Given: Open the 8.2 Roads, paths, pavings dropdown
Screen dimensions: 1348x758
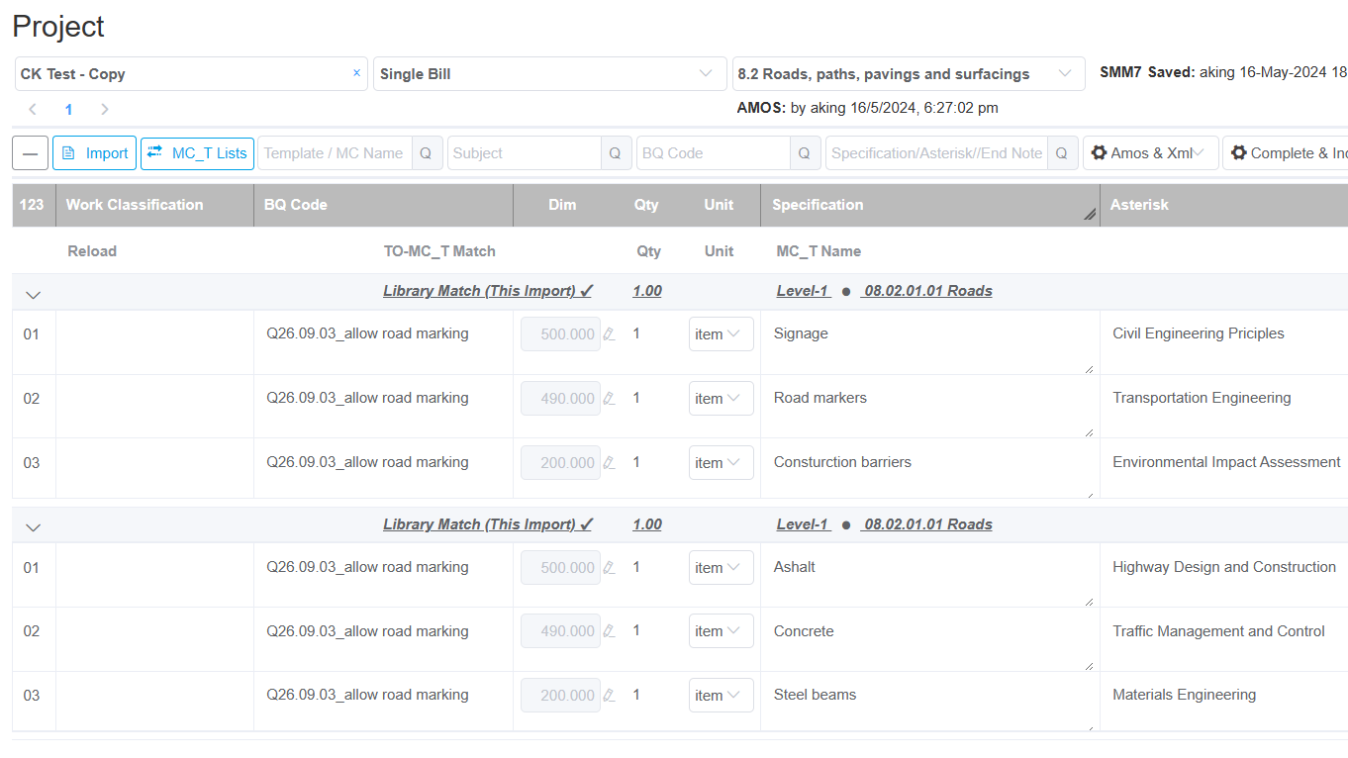Looking at the screenshot, I should point(908,74).
